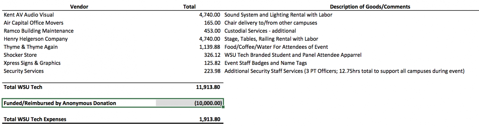Select the Ramco Building Maintenance cell
This screenshot has width=479, height=127.
click(39, 31)
